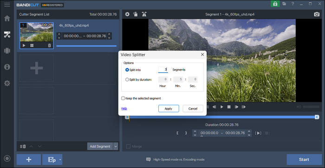Screen dimensions: 325x168
Task: Set start point with the [ bracket icon
Action: [x=177, y=133]
